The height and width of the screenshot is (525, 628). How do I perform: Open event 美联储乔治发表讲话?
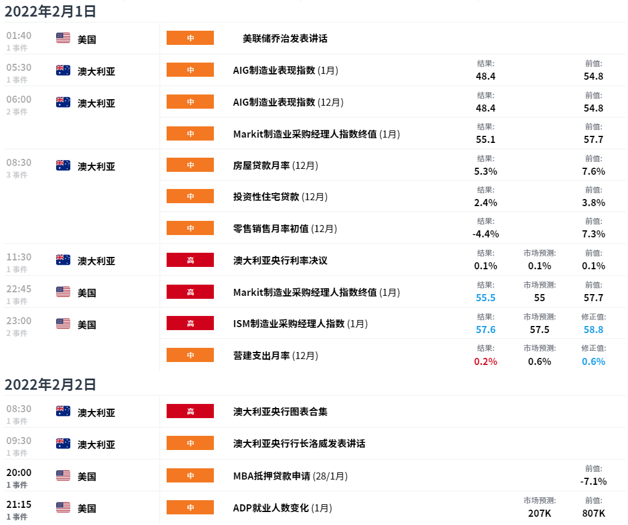coord(285,38)
